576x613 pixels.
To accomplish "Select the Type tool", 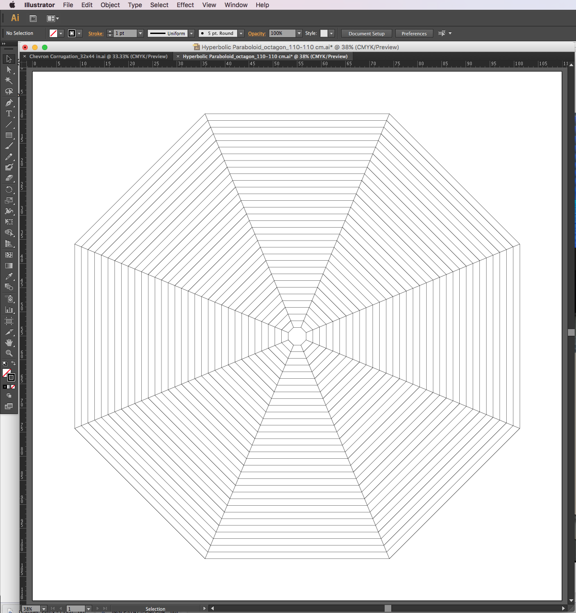I will 8,114.
